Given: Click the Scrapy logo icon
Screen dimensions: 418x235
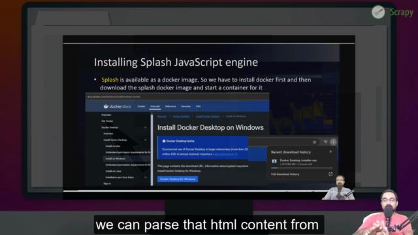Looking at the screenshot, I should point(378,12).
